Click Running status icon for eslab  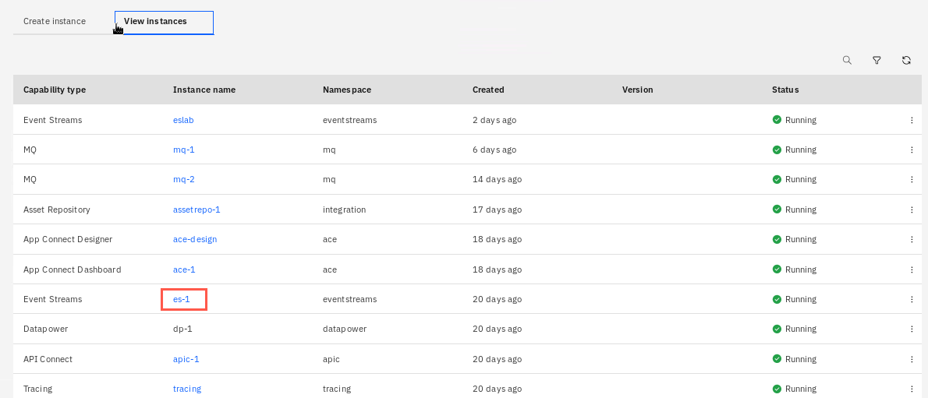tap(777, 120)
